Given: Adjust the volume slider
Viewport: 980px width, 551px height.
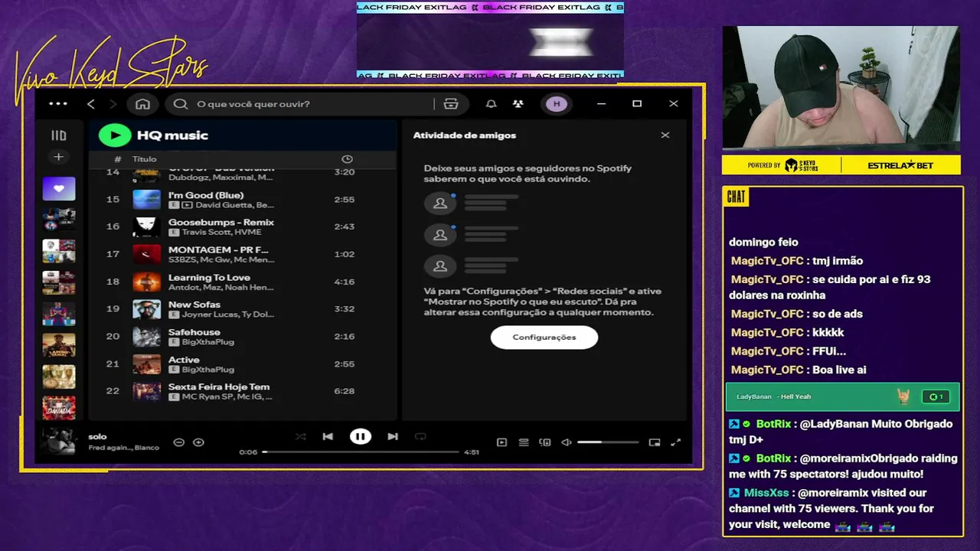Looking at the screenshot, I should click(608, 442).
